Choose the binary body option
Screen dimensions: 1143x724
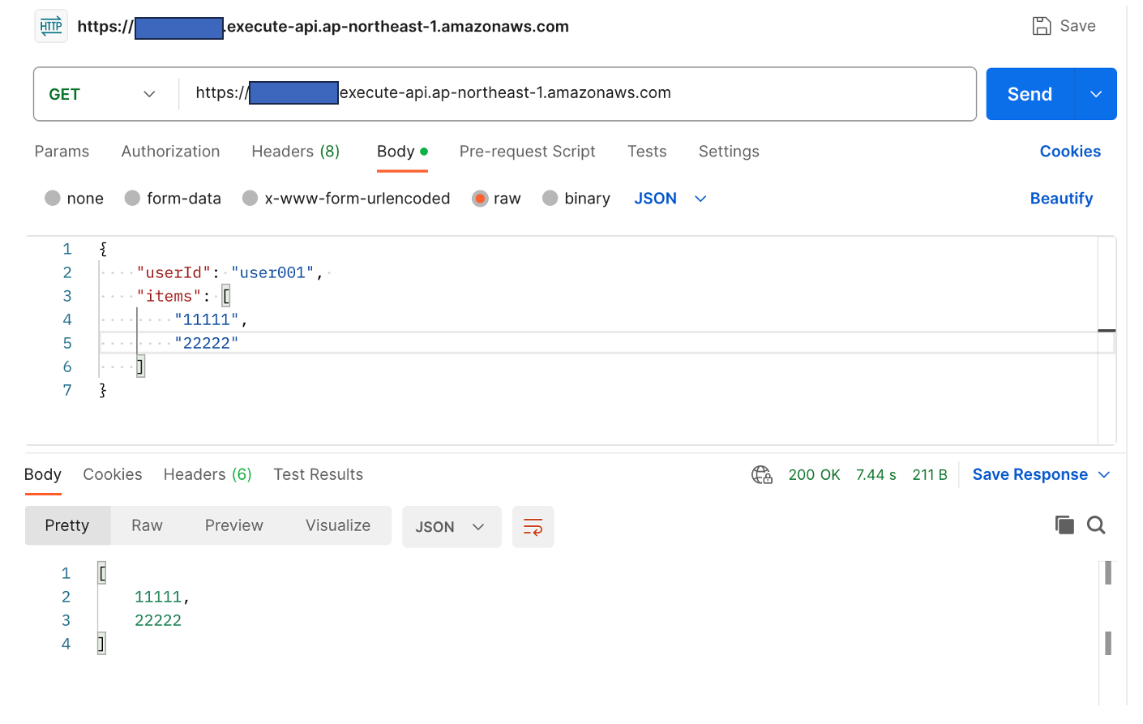click(x=550, y=199)
